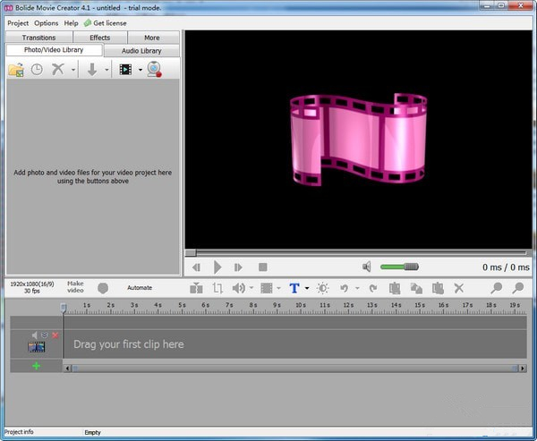
Task: Click the crop tool icon
Action: click(x=217, y=288)
